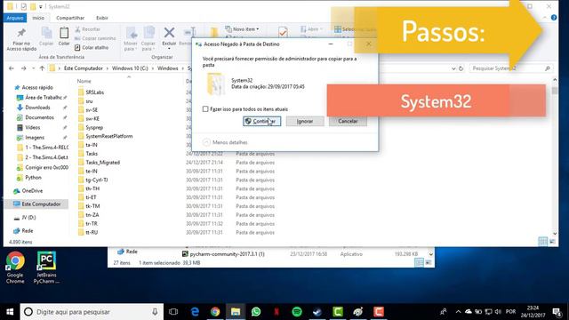Select the SRSLabs folder
569x320 pixels.
(x=91, y=92)
